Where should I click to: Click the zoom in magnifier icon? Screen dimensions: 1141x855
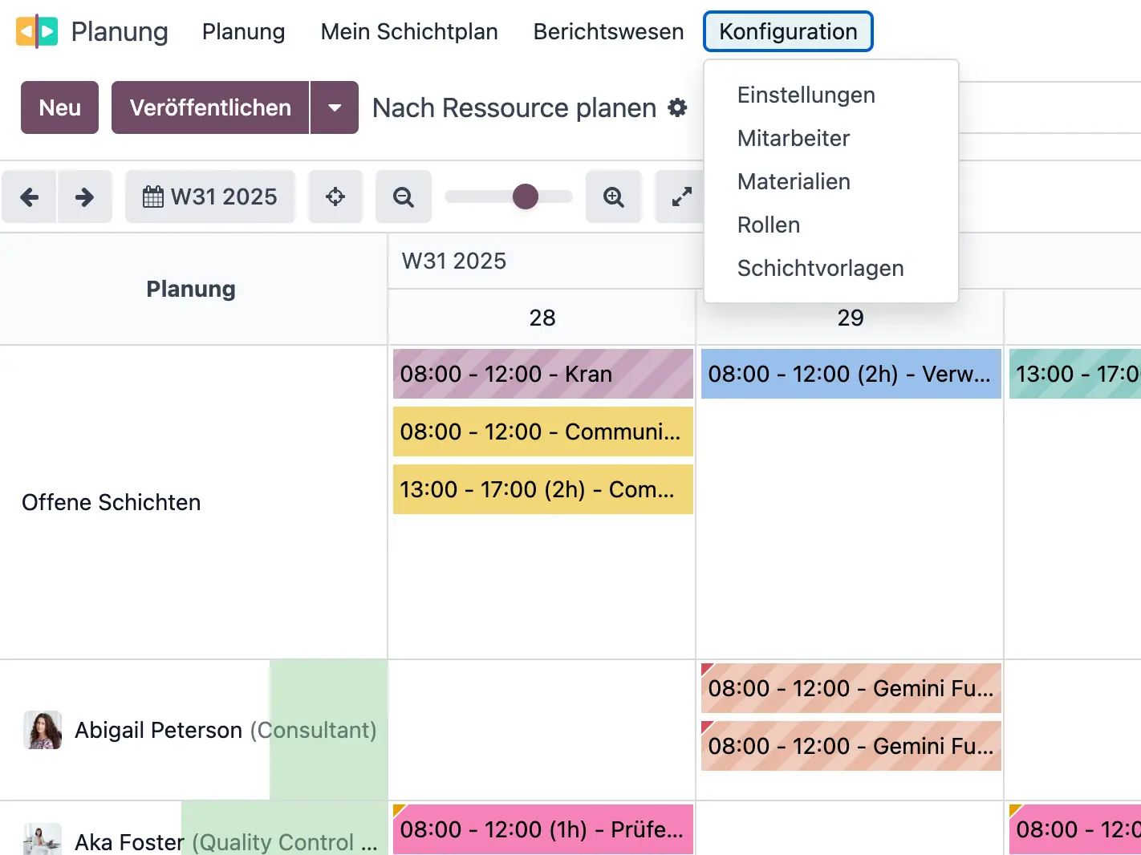pyautogui.click(x=613, y=197)
